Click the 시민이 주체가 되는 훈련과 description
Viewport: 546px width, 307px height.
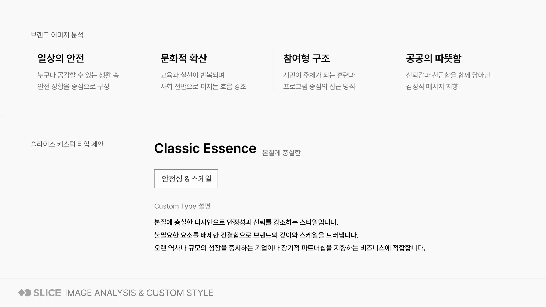tap(319, 75)
